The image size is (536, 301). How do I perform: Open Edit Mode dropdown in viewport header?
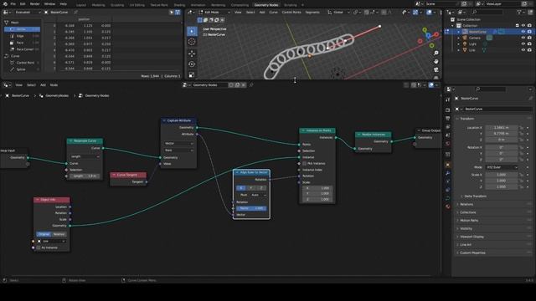[x=214, y=13]
